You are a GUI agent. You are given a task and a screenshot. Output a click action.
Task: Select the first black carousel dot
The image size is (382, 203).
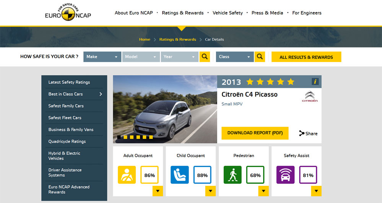point(119,137)
